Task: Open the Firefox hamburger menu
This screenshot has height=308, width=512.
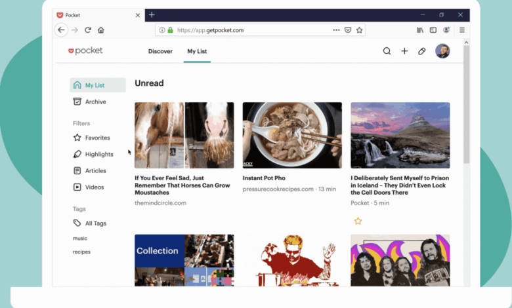Action: [x=462, y=30]
